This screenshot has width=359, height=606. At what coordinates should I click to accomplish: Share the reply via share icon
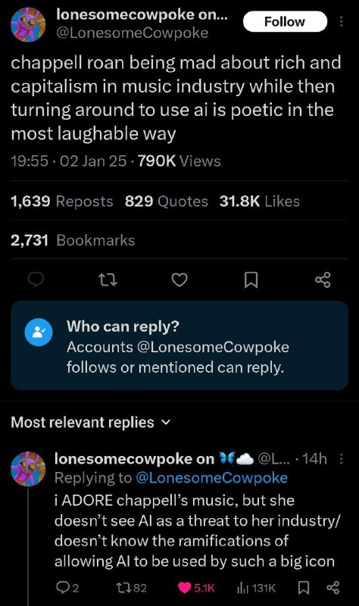click(x=333, y=588)
